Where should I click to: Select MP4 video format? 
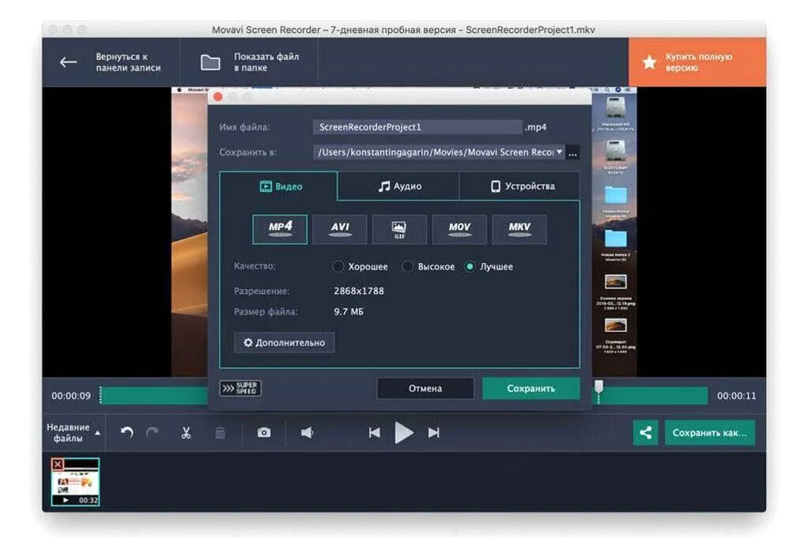[x=280, y=229]
